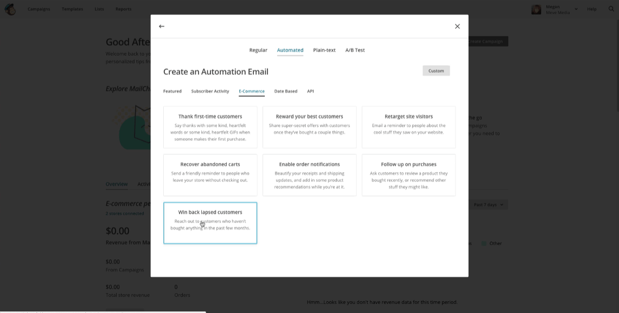Select the E-Commerce category tab
619x313 pixels.
(252, 91)
